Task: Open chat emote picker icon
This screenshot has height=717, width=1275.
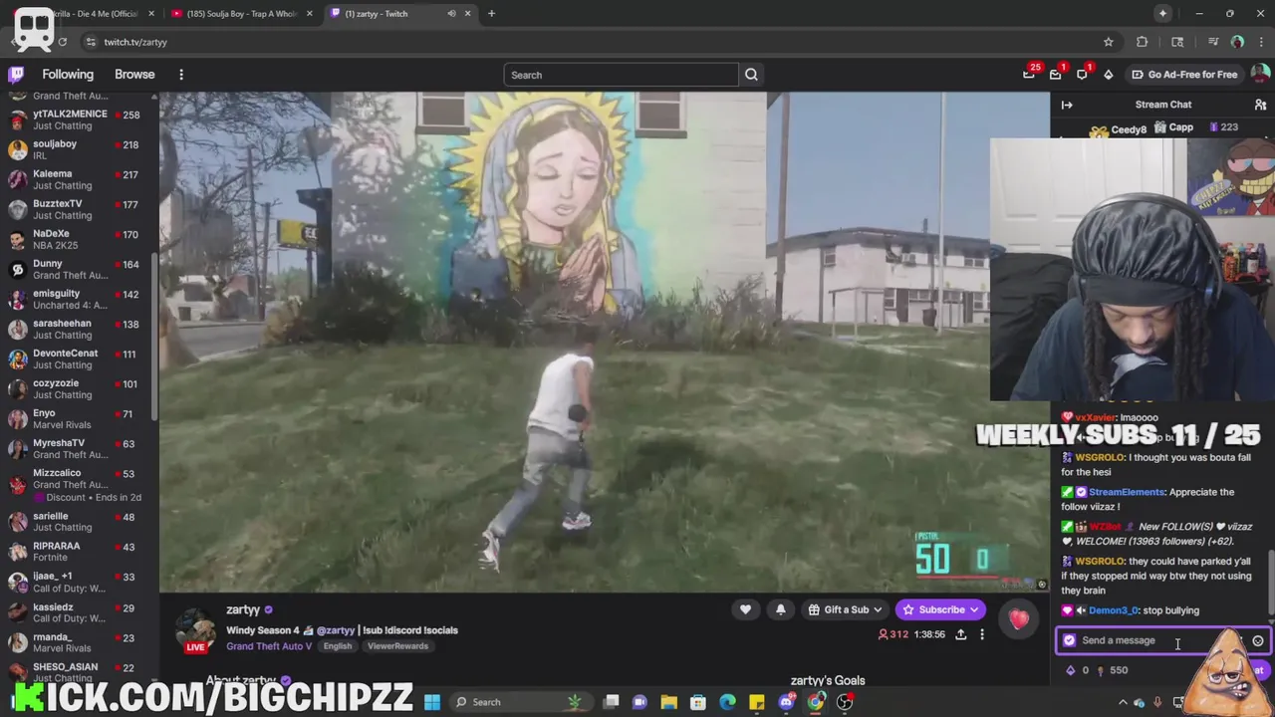Action: [1258, 640]
